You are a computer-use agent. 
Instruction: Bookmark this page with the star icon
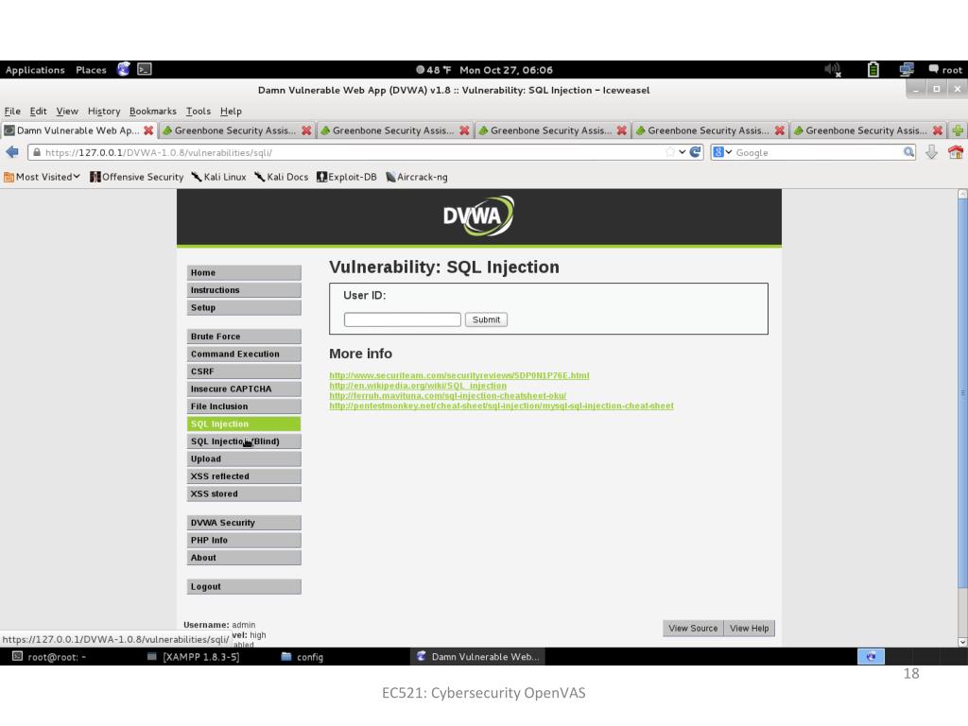click(x=670, y=152)
